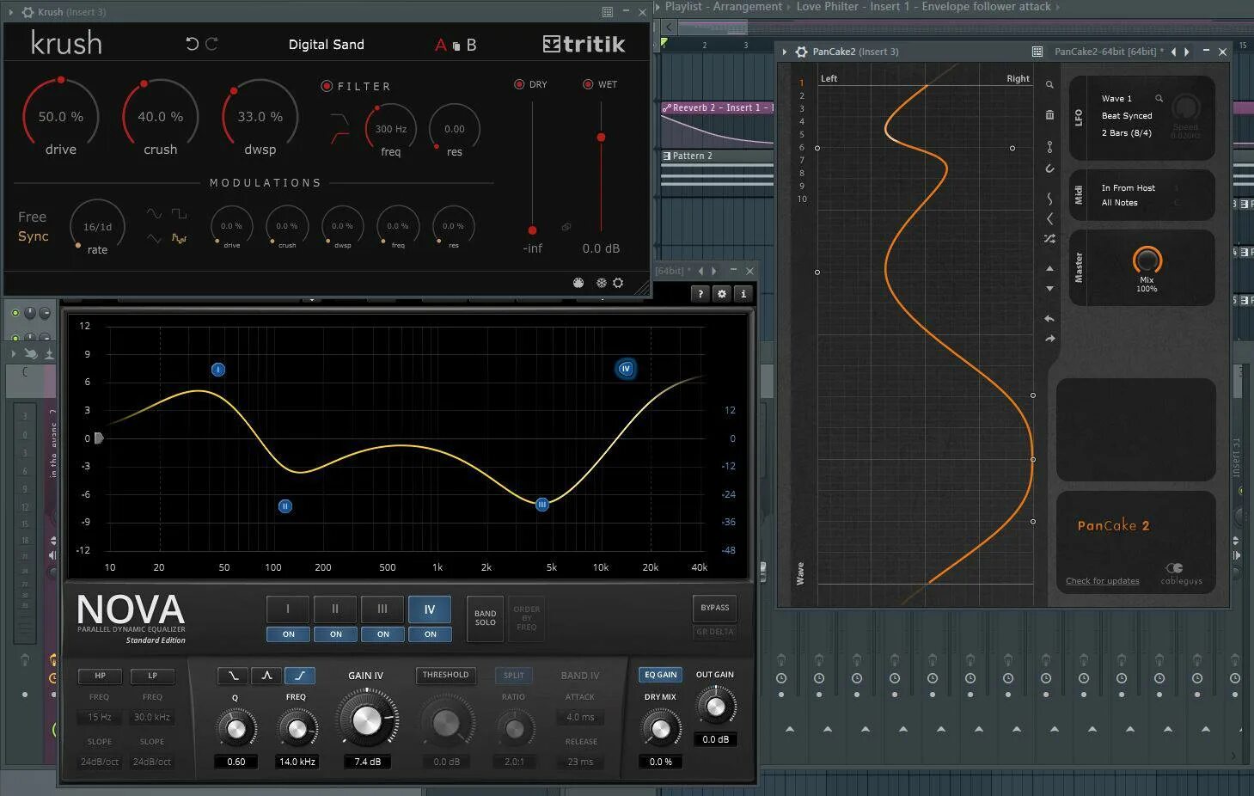
Task: Select the high-pass filter shape icon in Krush
Action: (339, 137)
